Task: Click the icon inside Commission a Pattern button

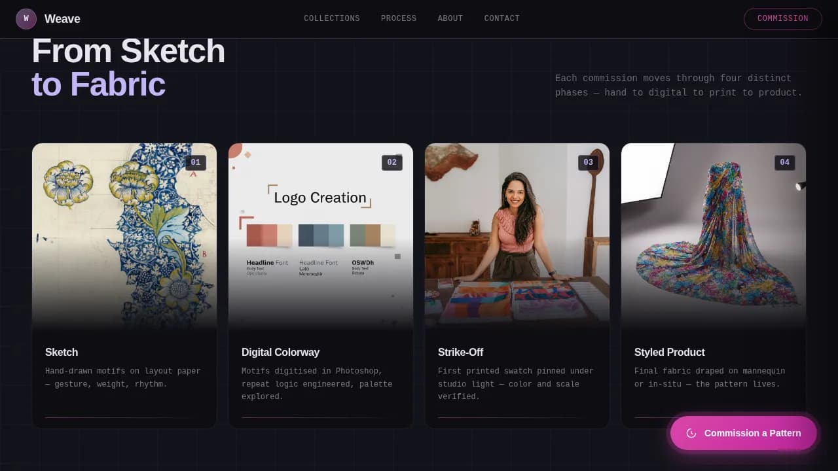Action: [691, 433]
